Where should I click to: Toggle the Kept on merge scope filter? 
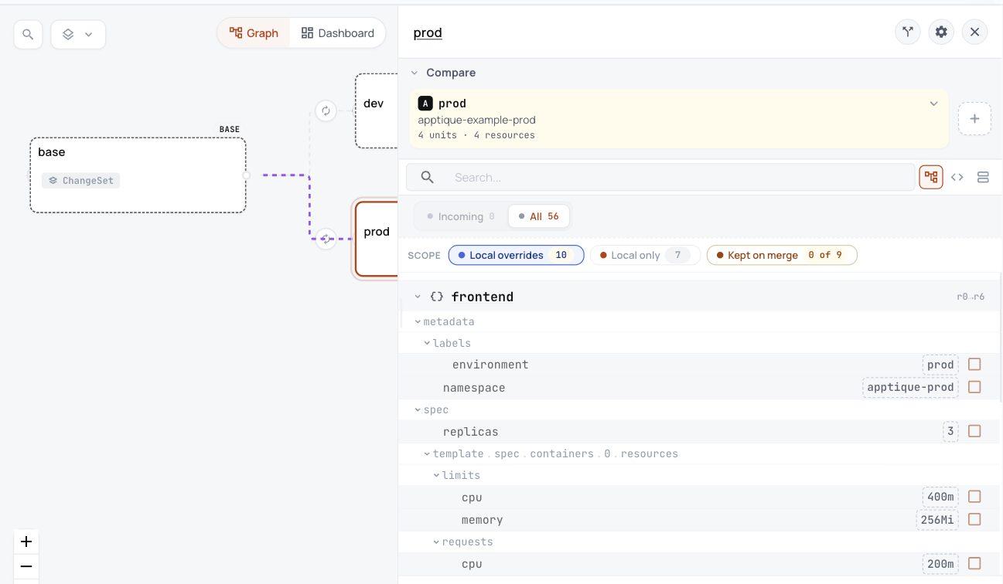click(x=782, y=255)
